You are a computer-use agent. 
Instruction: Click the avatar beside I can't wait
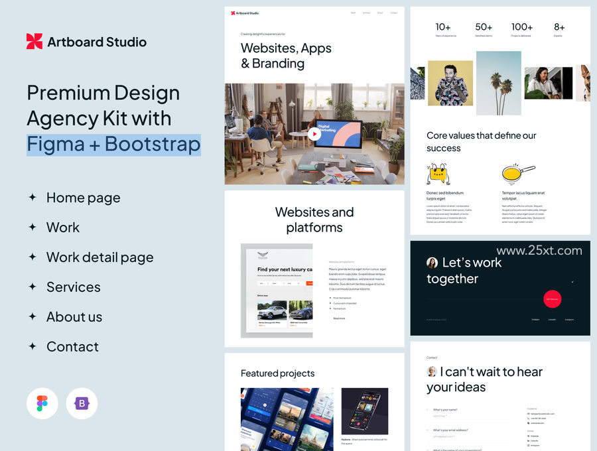431,371
